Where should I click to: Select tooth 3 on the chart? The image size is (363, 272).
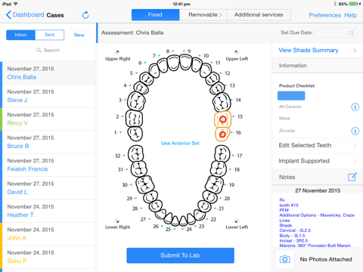(136, 101)
